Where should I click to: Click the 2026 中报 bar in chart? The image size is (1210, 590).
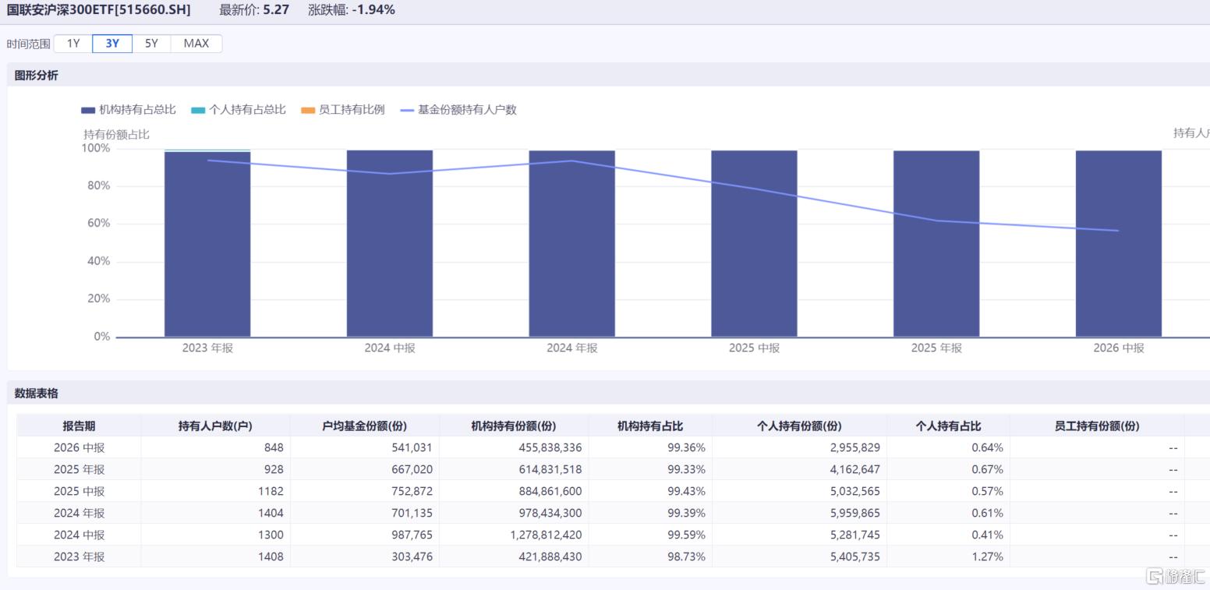pos(1119,244)
